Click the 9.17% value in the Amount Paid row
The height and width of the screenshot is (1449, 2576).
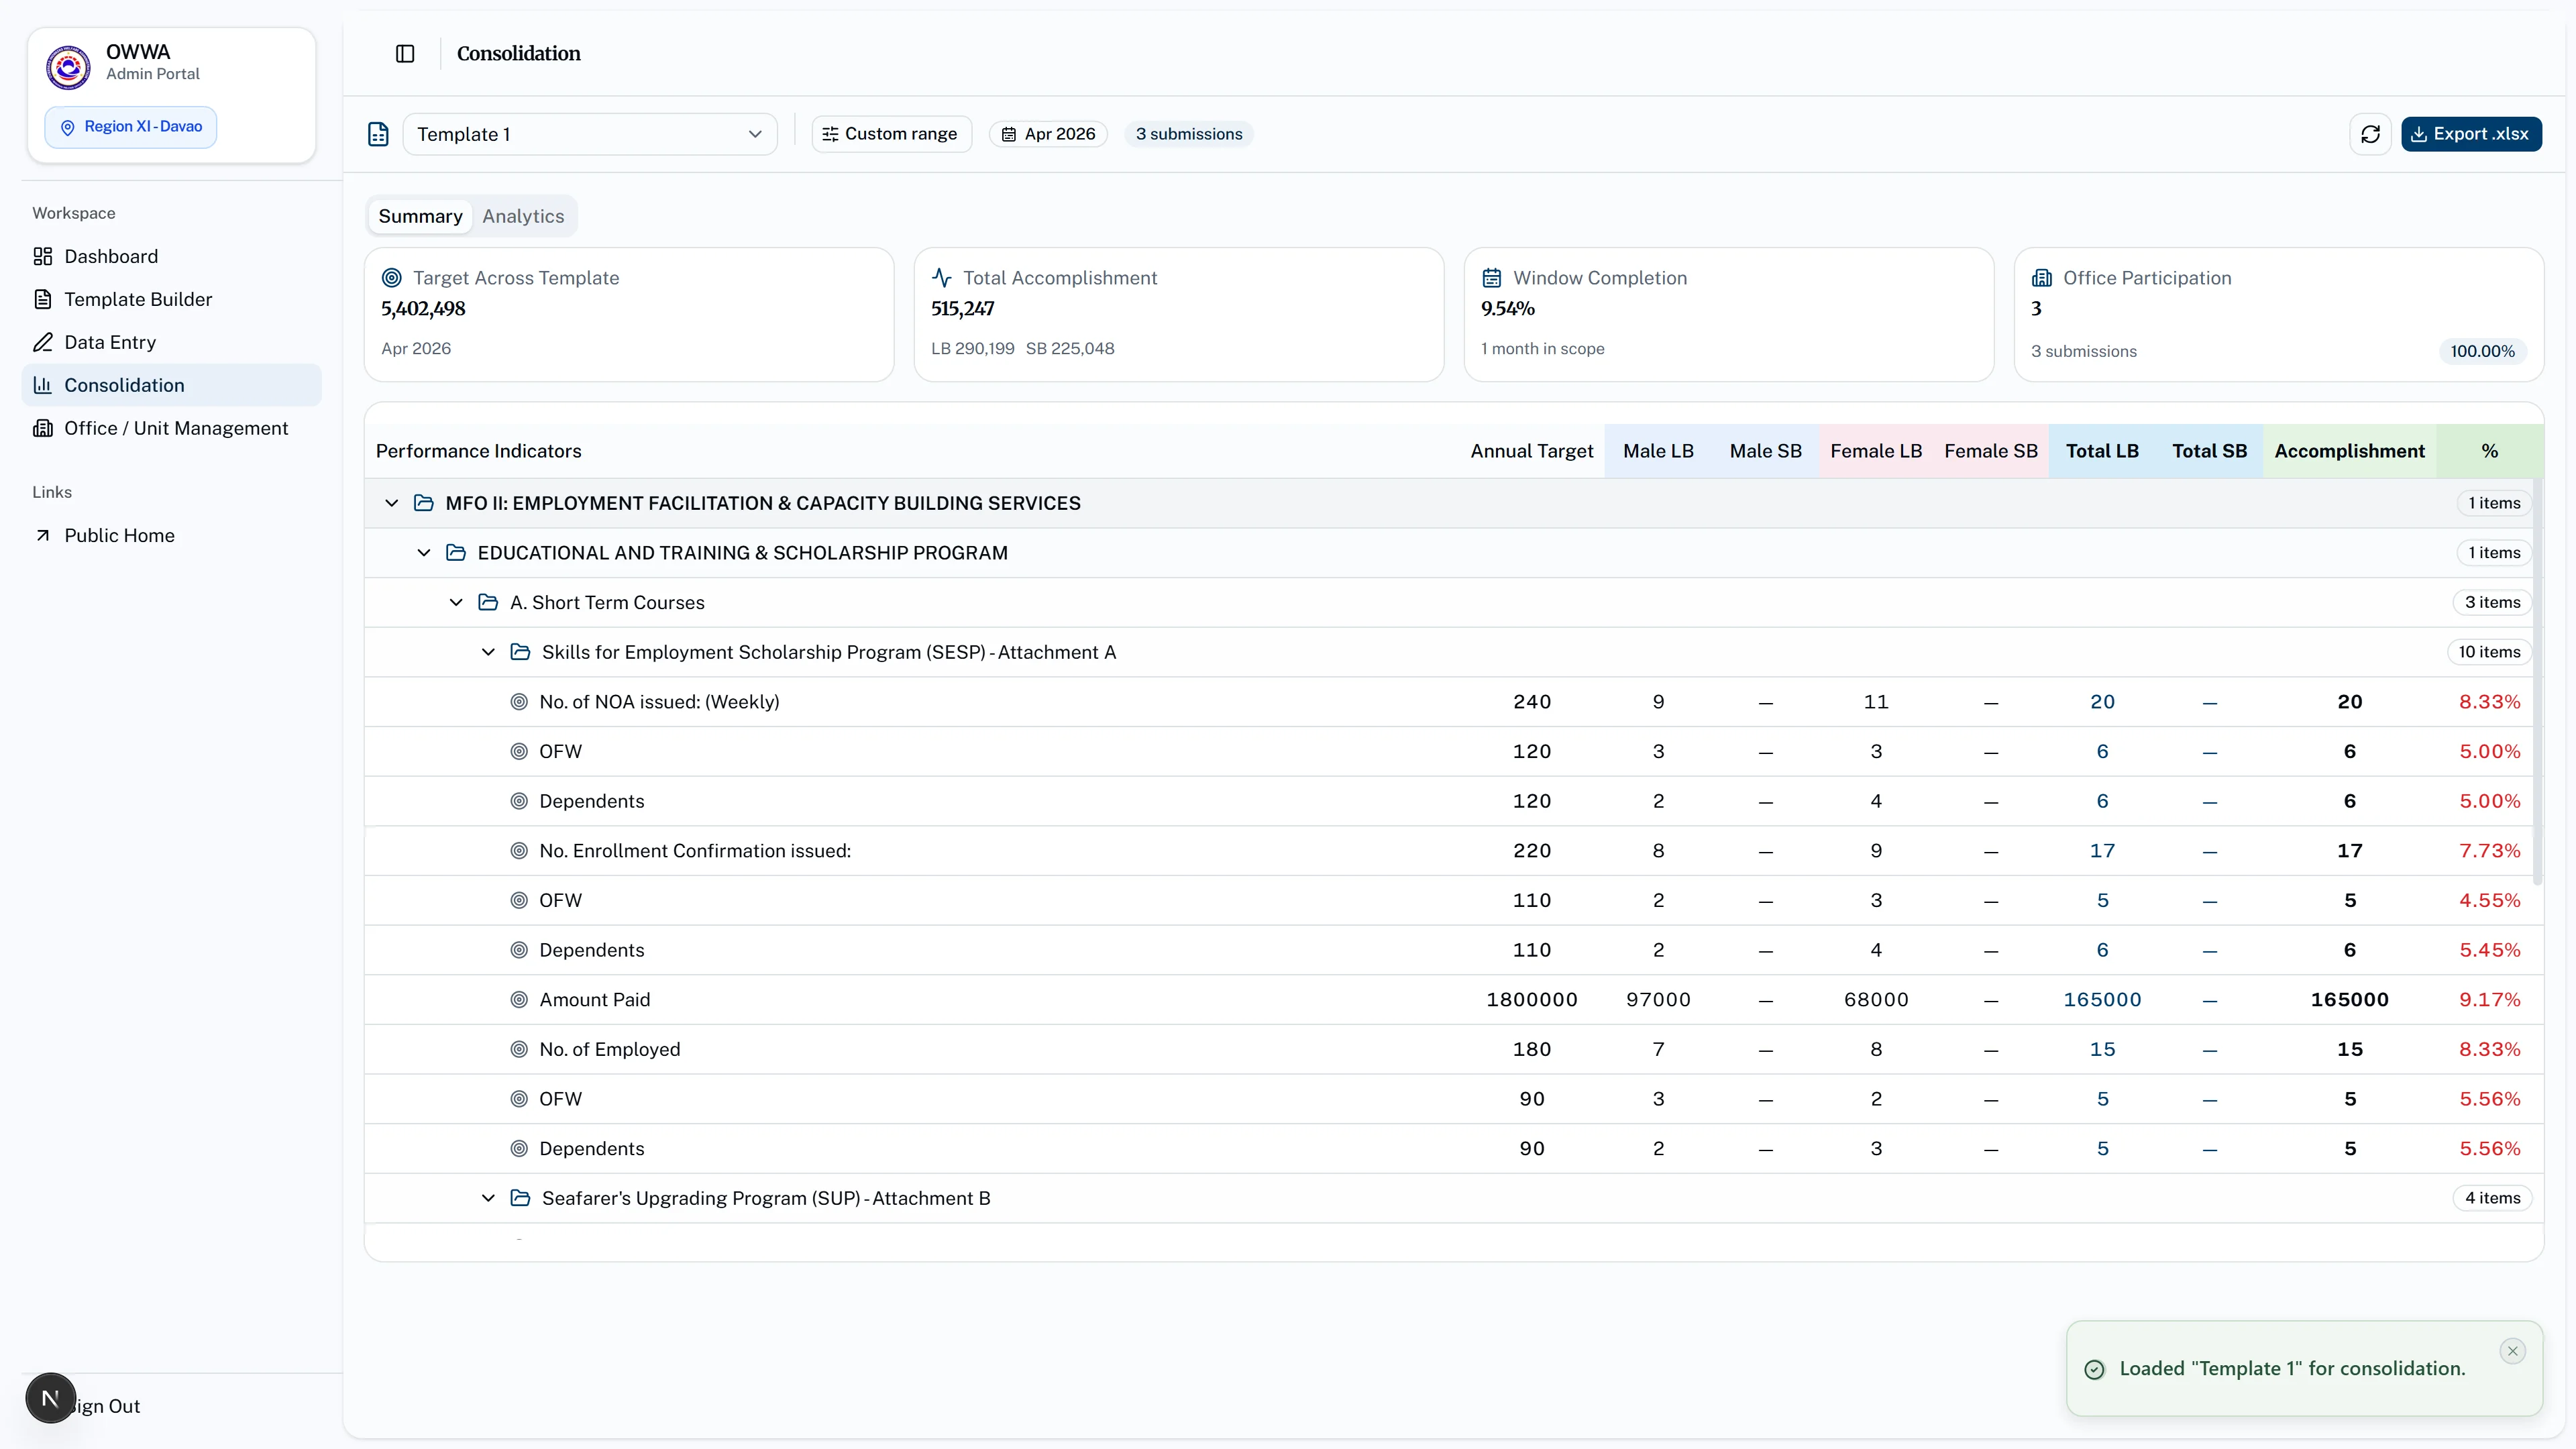(2489, 1000)
